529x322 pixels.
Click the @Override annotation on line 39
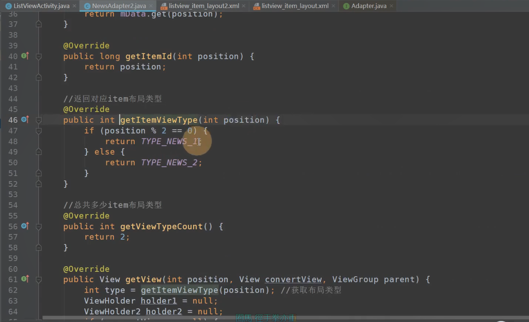[86, 45]
